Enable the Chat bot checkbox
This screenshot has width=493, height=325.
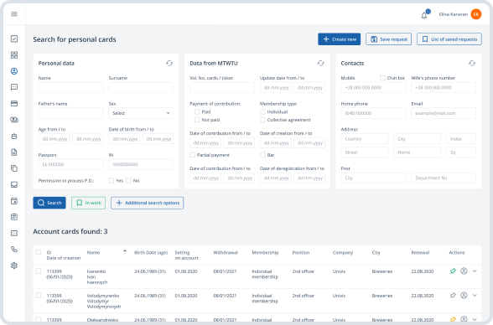pos(382,78)
